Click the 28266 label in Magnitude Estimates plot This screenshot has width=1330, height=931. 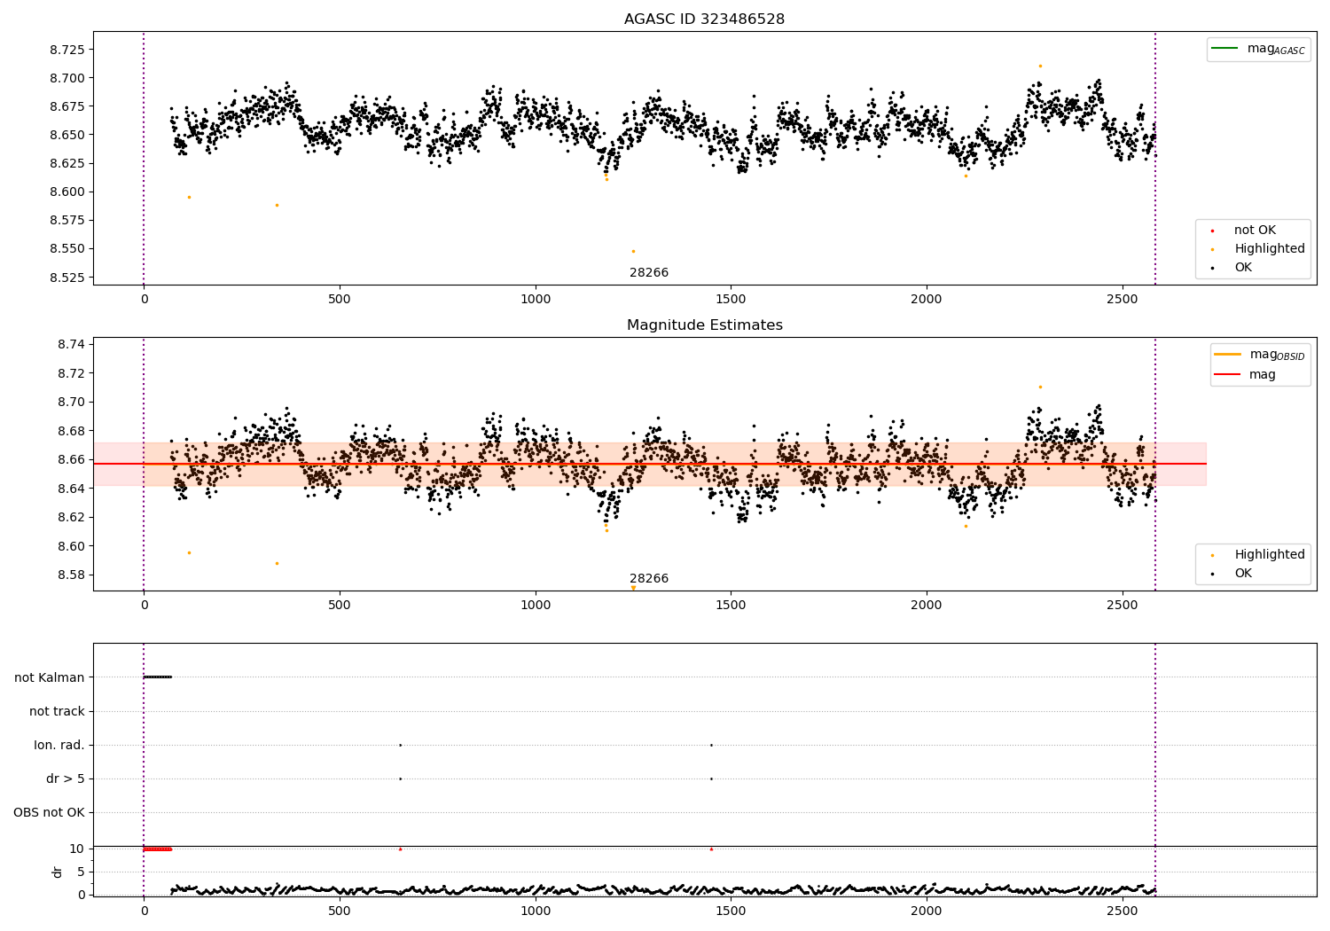(x=649, y=578)
